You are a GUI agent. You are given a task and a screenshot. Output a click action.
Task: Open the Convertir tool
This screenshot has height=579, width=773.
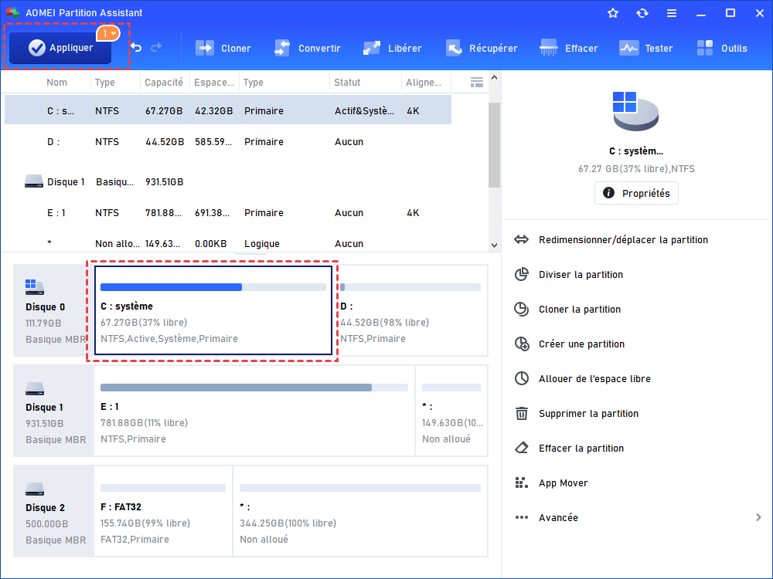(x=308, y=48)
